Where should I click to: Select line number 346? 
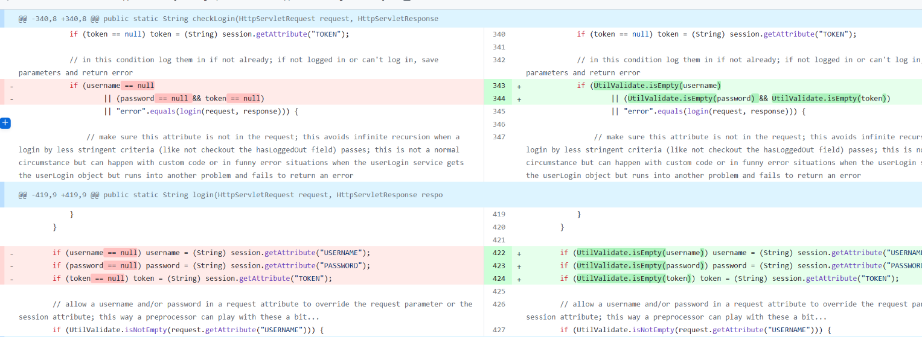tap(499, 124)
